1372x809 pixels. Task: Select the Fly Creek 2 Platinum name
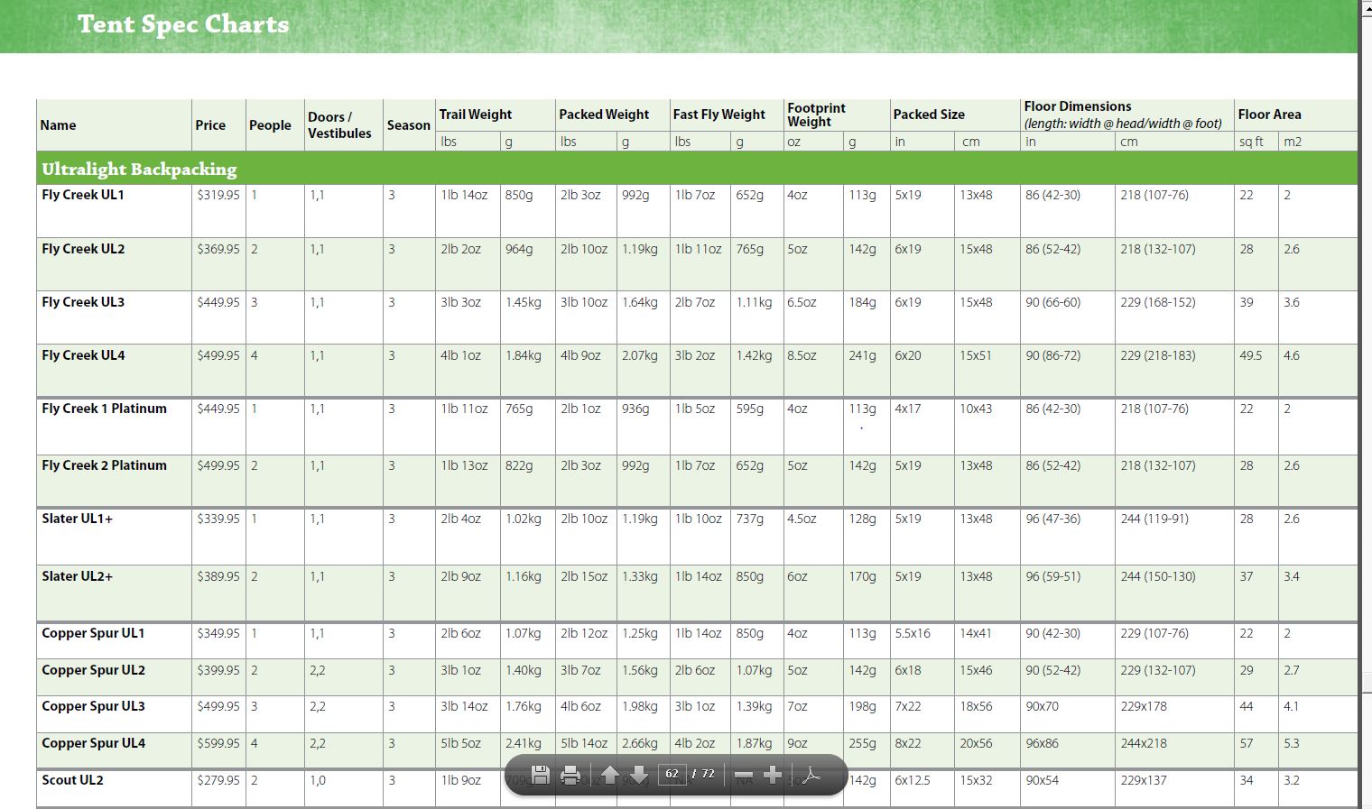(104, 465)
